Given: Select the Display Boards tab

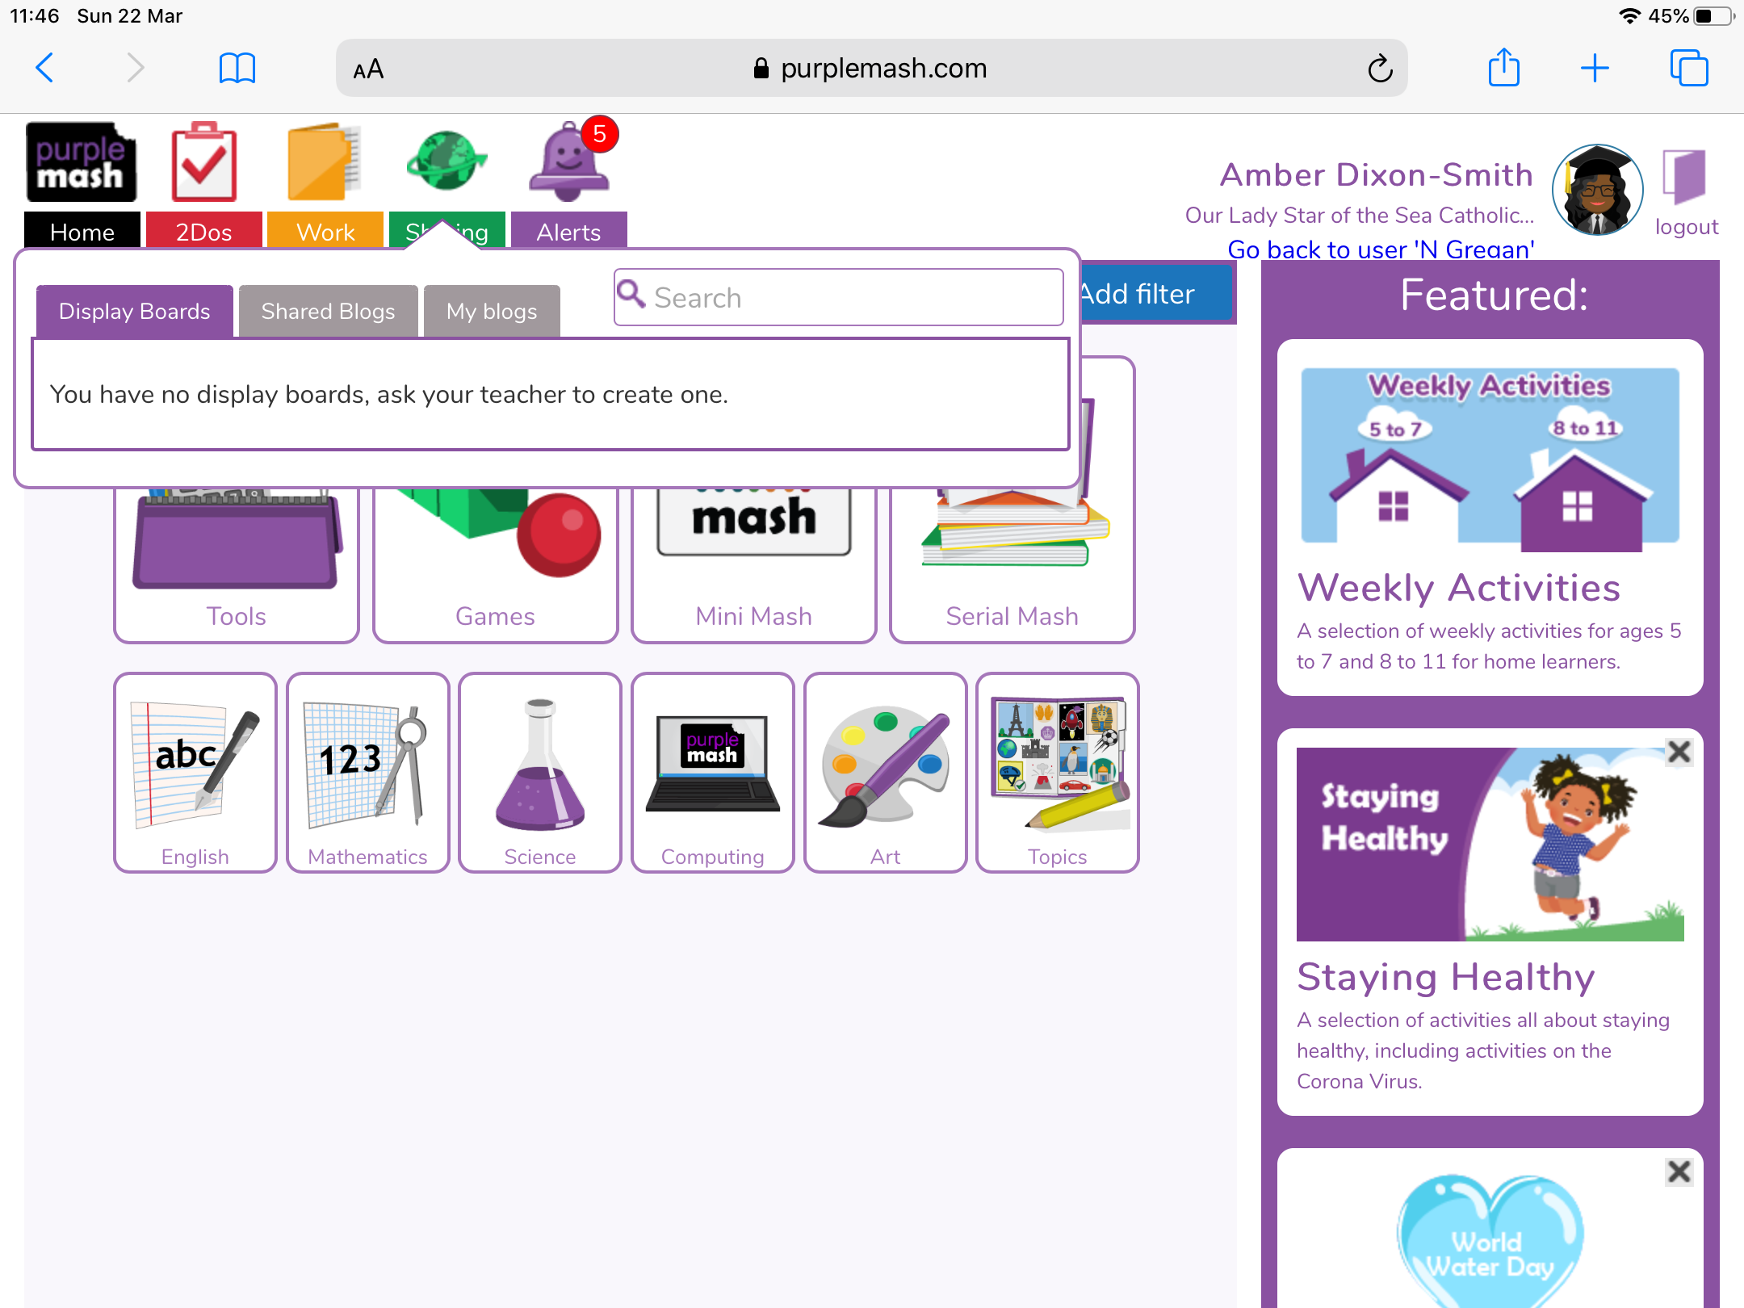Looking at the screenshot, I should 134,312.
